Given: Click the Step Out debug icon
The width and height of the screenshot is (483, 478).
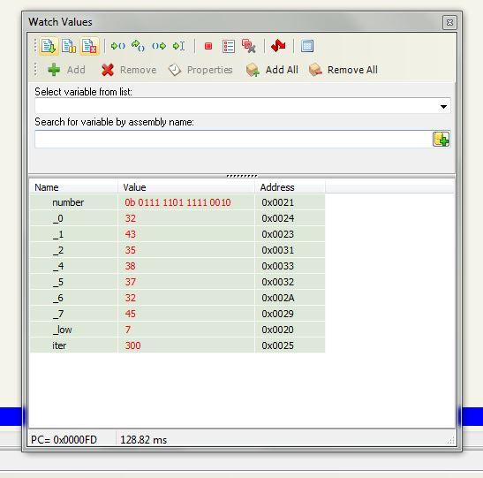Looking at the screenshot, I should click(159, 46).
